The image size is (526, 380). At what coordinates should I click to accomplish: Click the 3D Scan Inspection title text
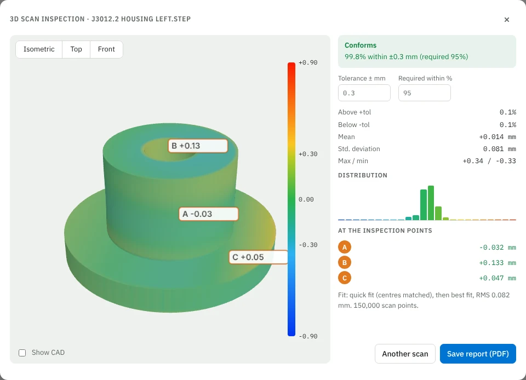(100, 19)
